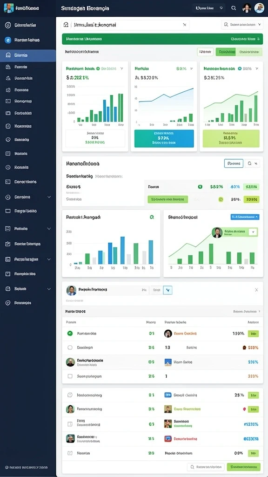This screenshot has height=477, width=268.
Task: Click the blue gradient summary box in the middle card
Action: pyautogui.click(x=164, y=139)
